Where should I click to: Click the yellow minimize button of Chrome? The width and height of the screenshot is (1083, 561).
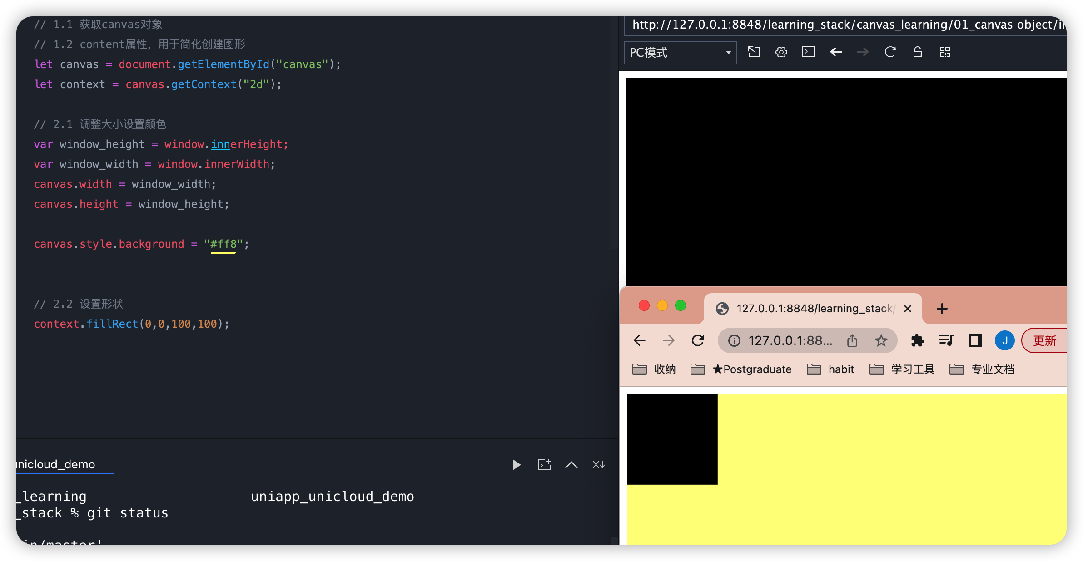pyautogui.click(x=662, y=305)
